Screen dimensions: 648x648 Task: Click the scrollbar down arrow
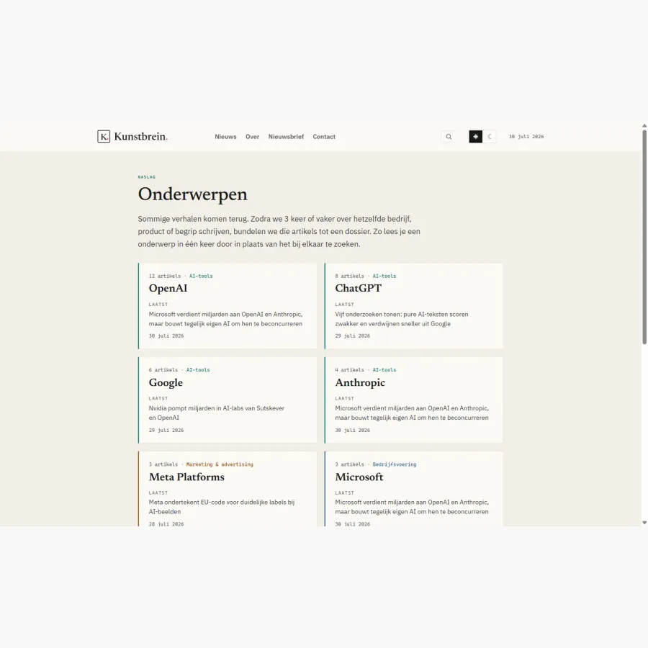click(644, 523)
